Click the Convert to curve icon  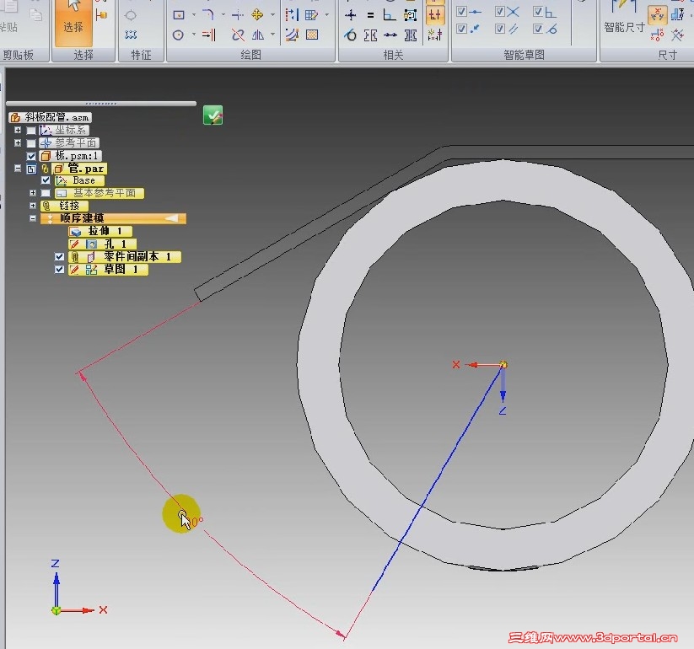pyautogui.click(x=292, y=35)
